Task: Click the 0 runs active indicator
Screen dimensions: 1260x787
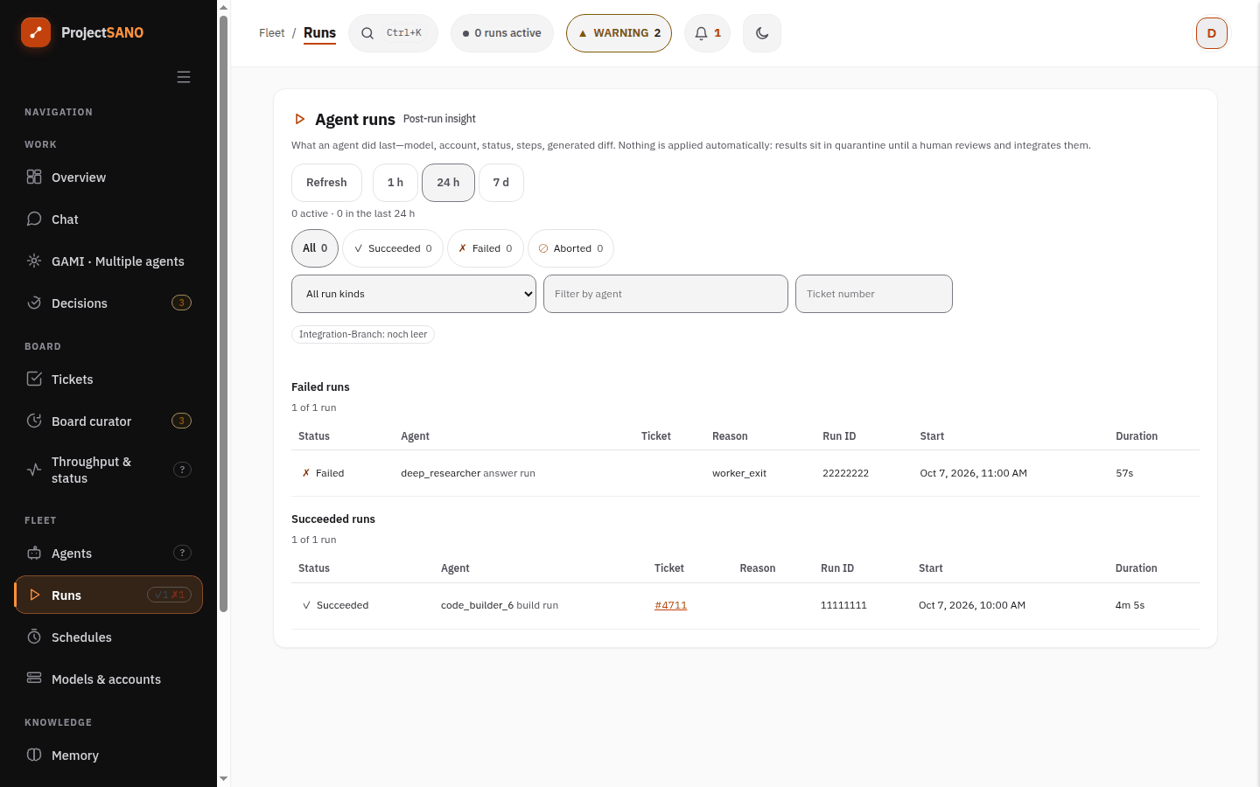Action: pyautogui.click(x=502, y=33)
